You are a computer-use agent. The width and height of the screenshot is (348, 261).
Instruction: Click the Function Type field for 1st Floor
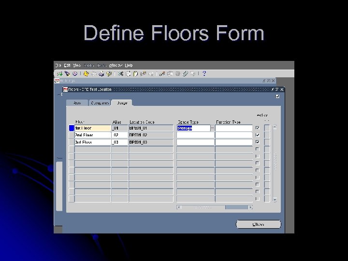(234, 128)
